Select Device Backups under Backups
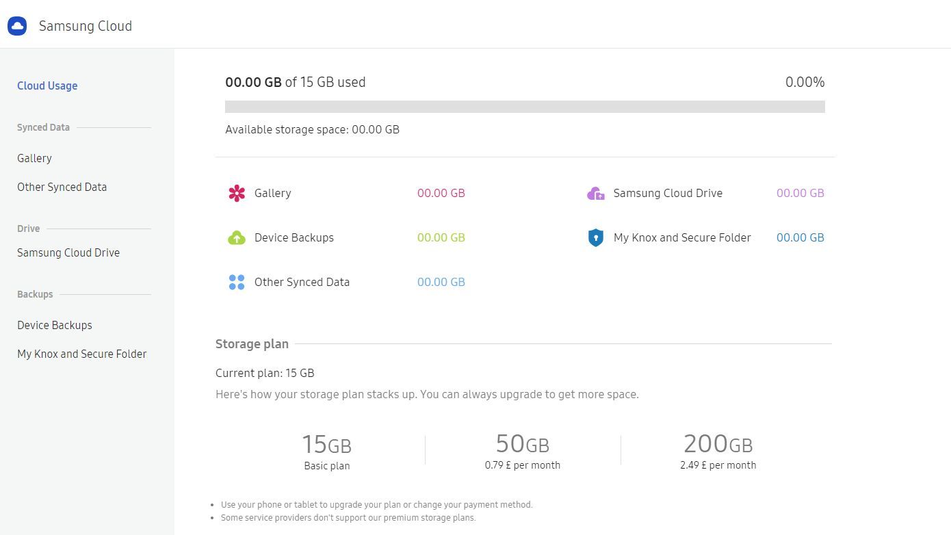 [x=54, y=325]
